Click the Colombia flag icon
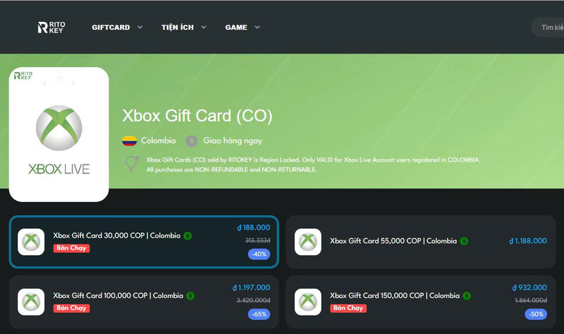The height and width of the screenshot is (334, 564). point(130,141)
